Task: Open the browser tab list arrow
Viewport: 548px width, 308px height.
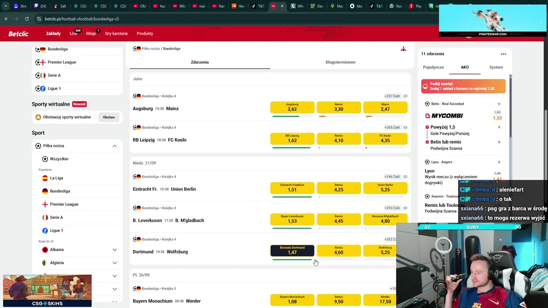Action: (x=6, y=6)
